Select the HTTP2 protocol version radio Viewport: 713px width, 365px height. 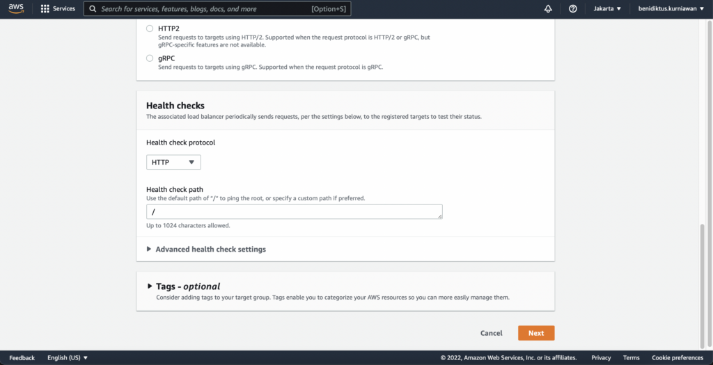pos(150,29)
